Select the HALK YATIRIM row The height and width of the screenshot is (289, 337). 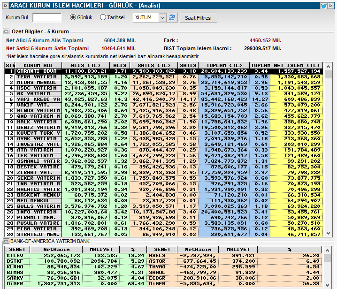163,122
